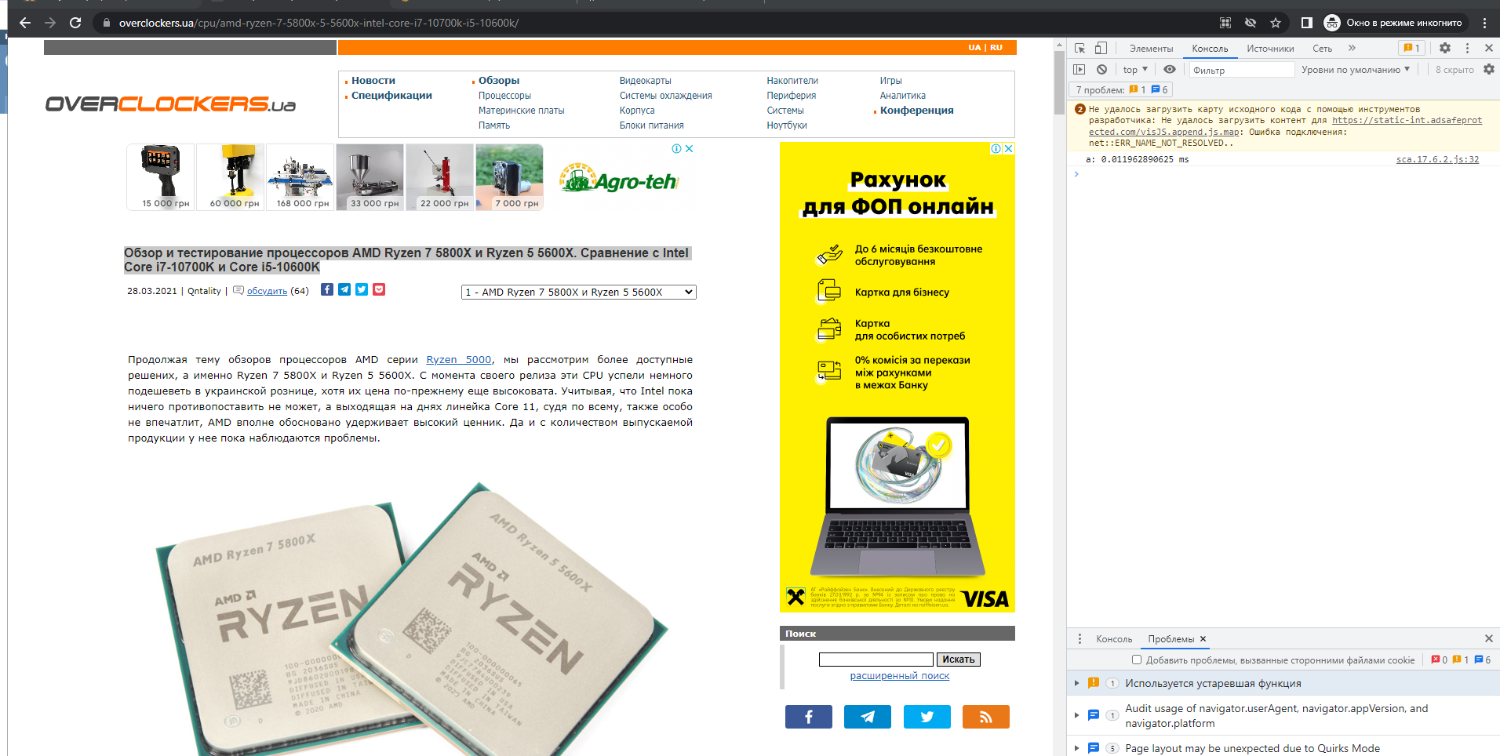Go to the Overclockers.ua logo homepage
This screenshot has width=1500, height=756.
pos(170,104)
